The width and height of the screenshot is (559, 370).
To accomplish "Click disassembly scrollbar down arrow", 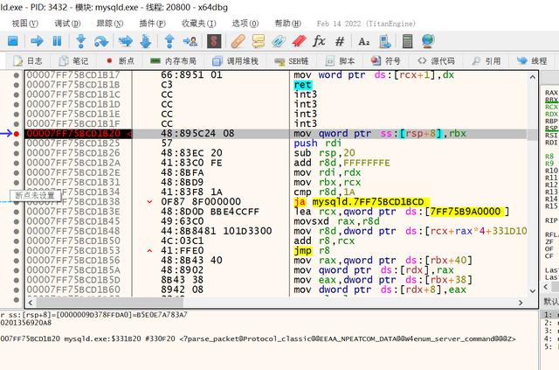I will (x=532, y=291).
